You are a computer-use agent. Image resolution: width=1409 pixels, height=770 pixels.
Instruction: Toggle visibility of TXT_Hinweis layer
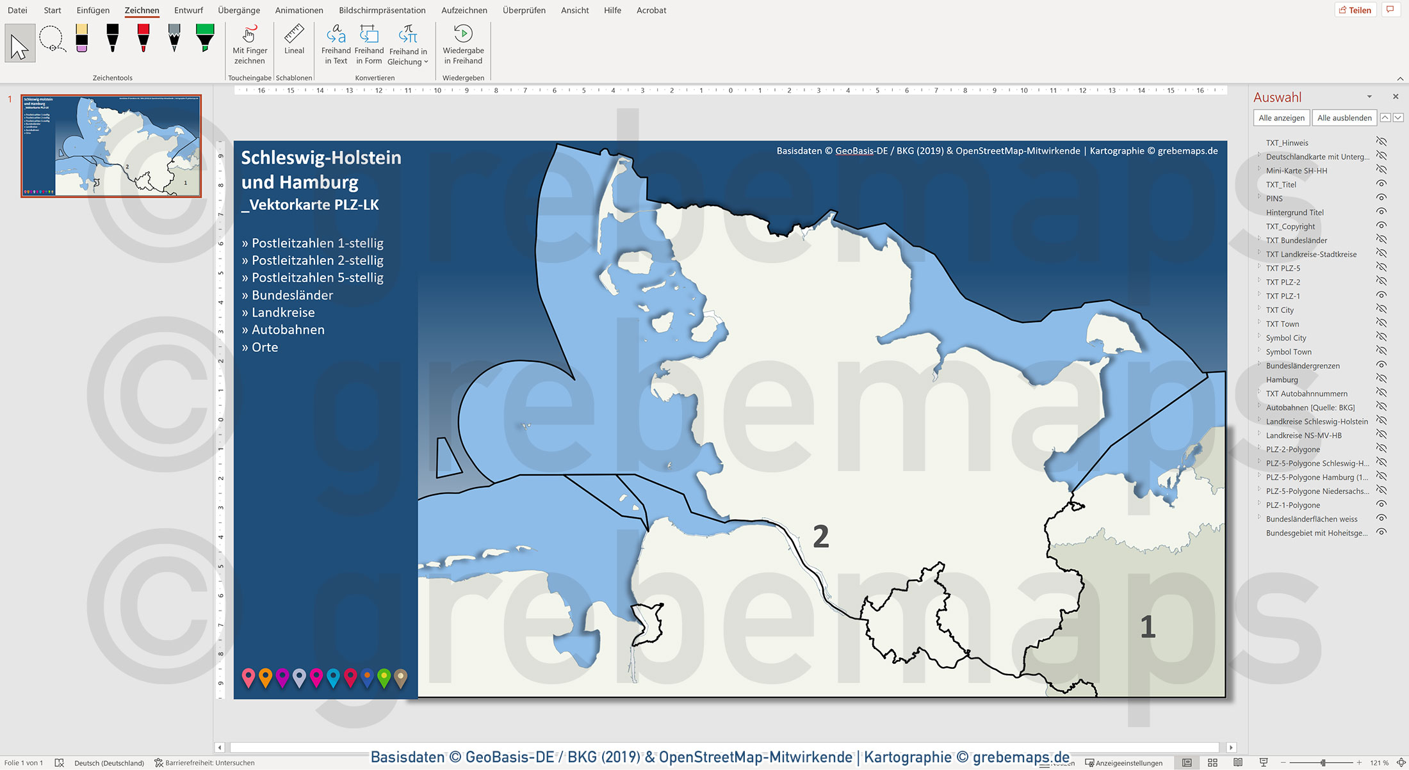pyautogui.click(x=1381, y=142)
